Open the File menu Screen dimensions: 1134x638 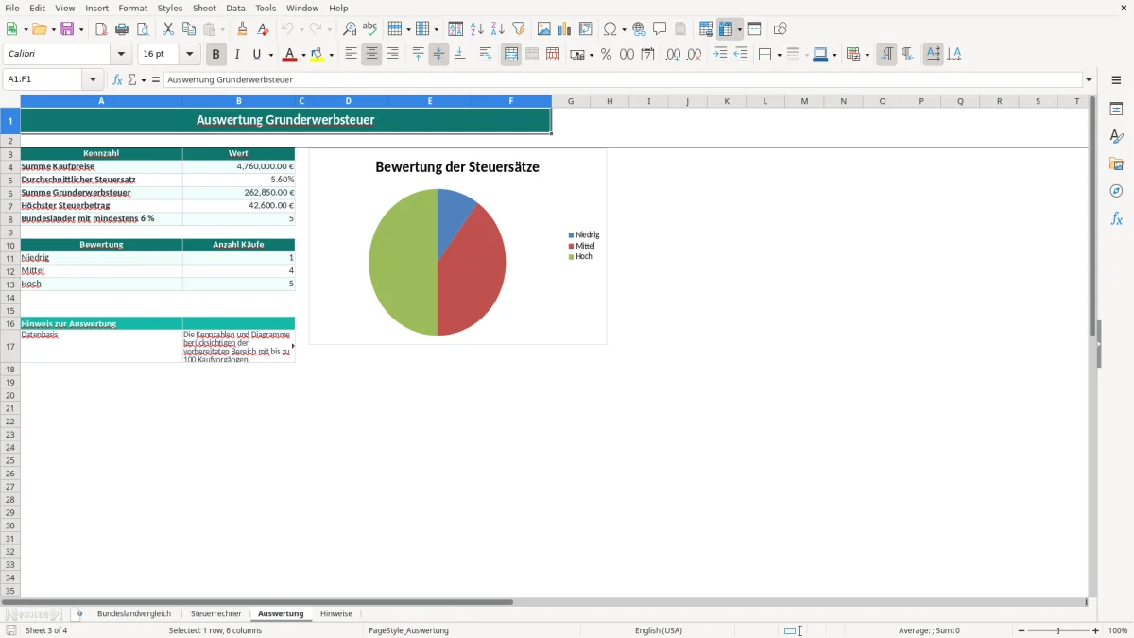[12, 8]
